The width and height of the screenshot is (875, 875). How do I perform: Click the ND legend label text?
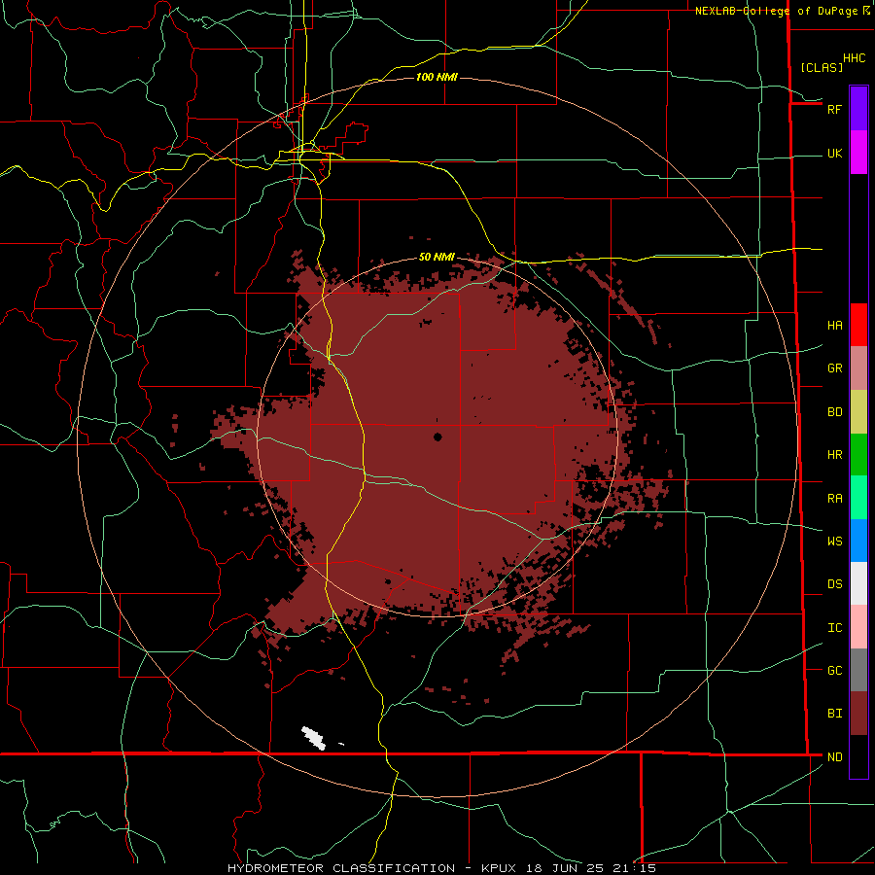pyautogui.click(x=834, y=757)
